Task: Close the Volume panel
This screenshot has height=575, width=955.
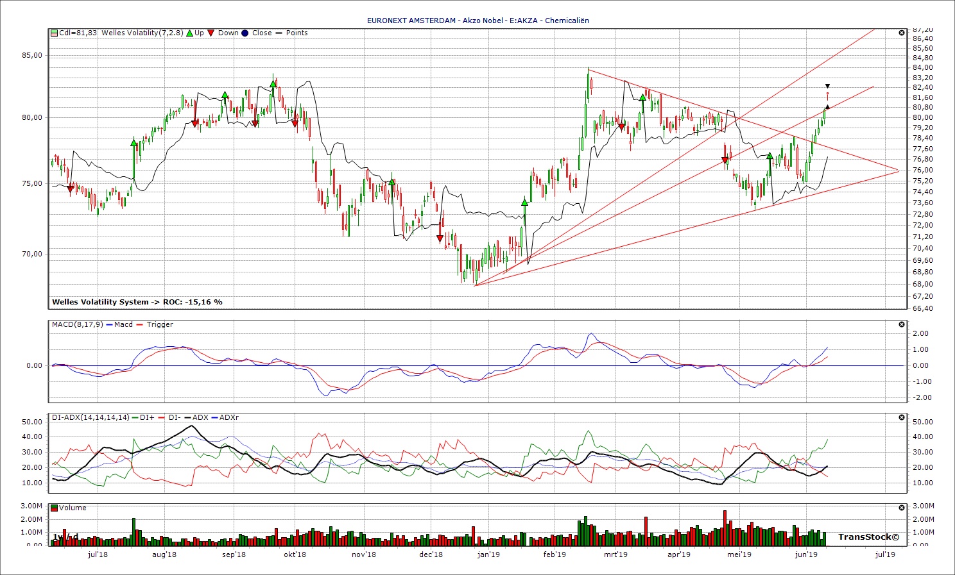Action: click(x=902, y=508)
